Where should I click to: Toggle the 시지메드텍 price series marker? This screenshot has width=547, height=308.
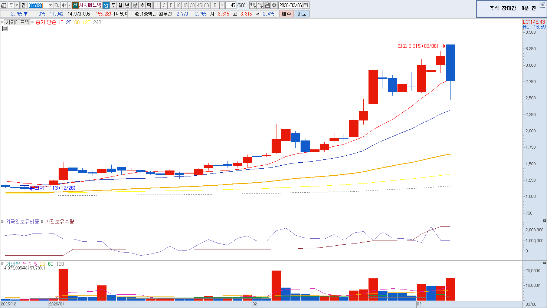click(x=3, y=22)
